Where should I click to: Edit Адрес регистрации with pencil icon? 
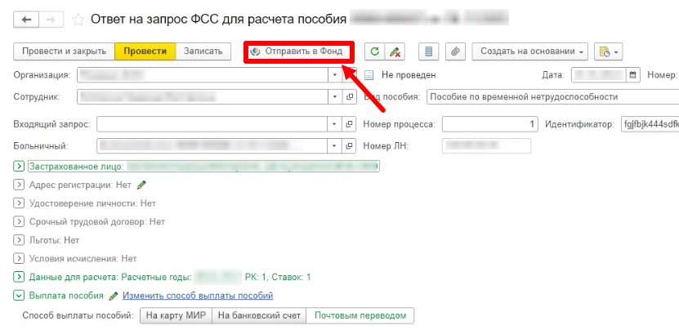tap(141, 185)
